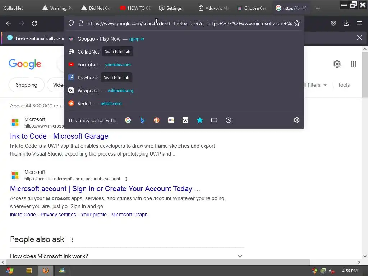Open options for Microsoft account result
The image size is (368, 276).
coord(126,179)
